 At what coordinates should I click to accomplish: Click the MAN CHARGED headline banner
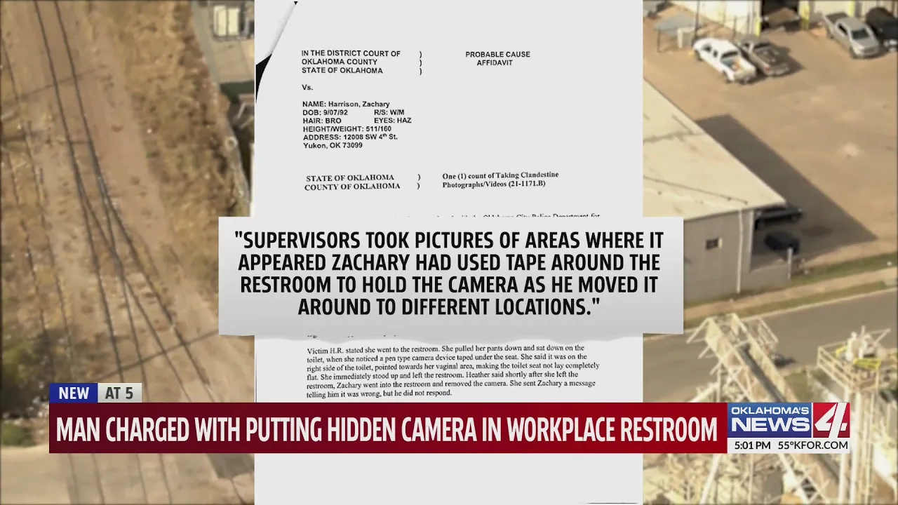click(387, 429)
